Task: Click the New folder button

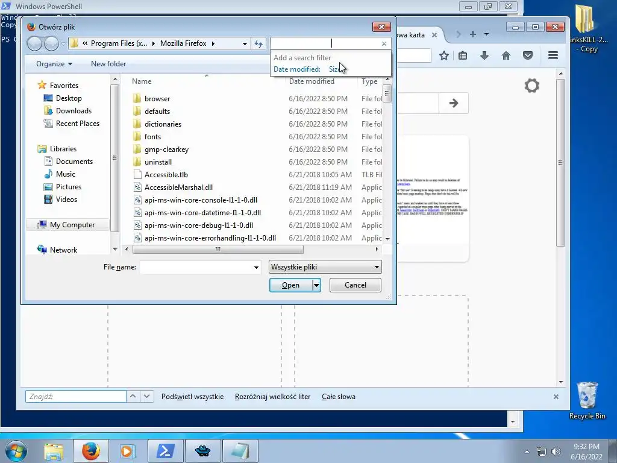Action: point(108,64)
